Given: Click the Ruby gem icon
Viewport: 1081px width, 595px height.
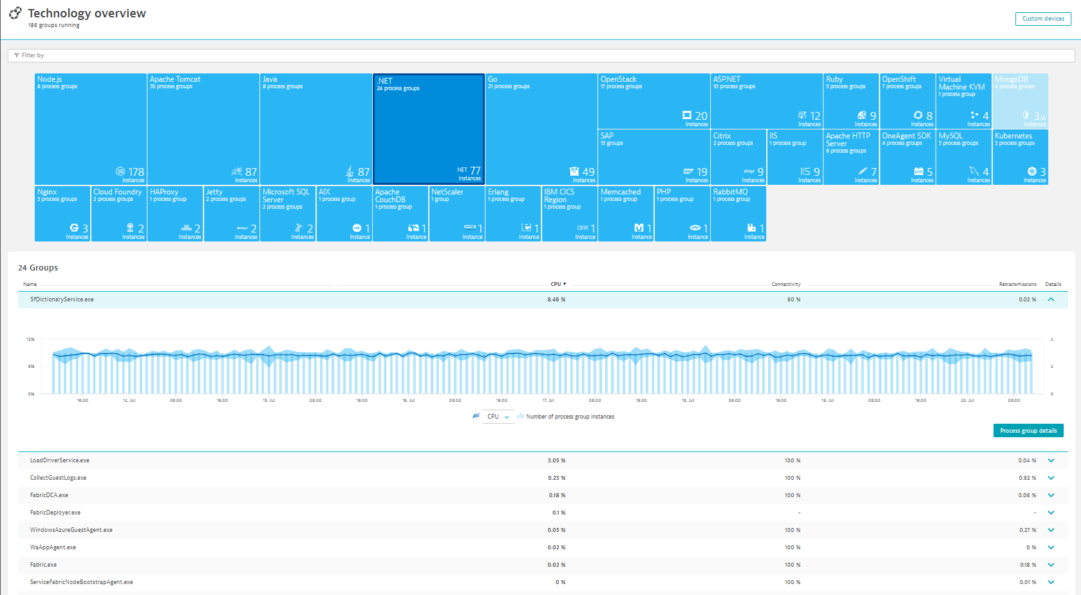Looking at the screenshot, I should (862, 115).
